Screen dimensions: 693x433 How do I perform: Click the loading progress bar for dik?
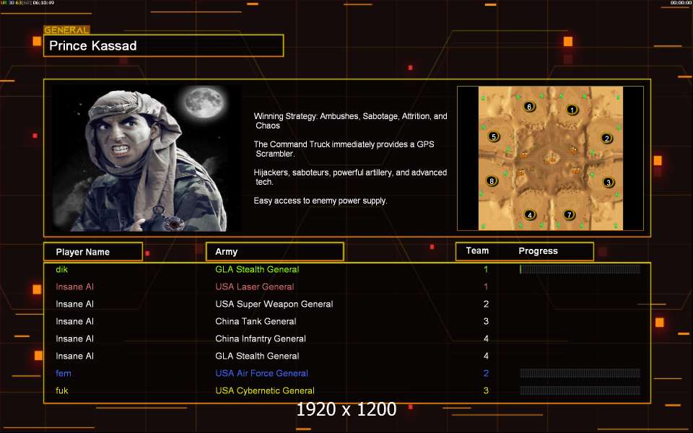(580, 269)
